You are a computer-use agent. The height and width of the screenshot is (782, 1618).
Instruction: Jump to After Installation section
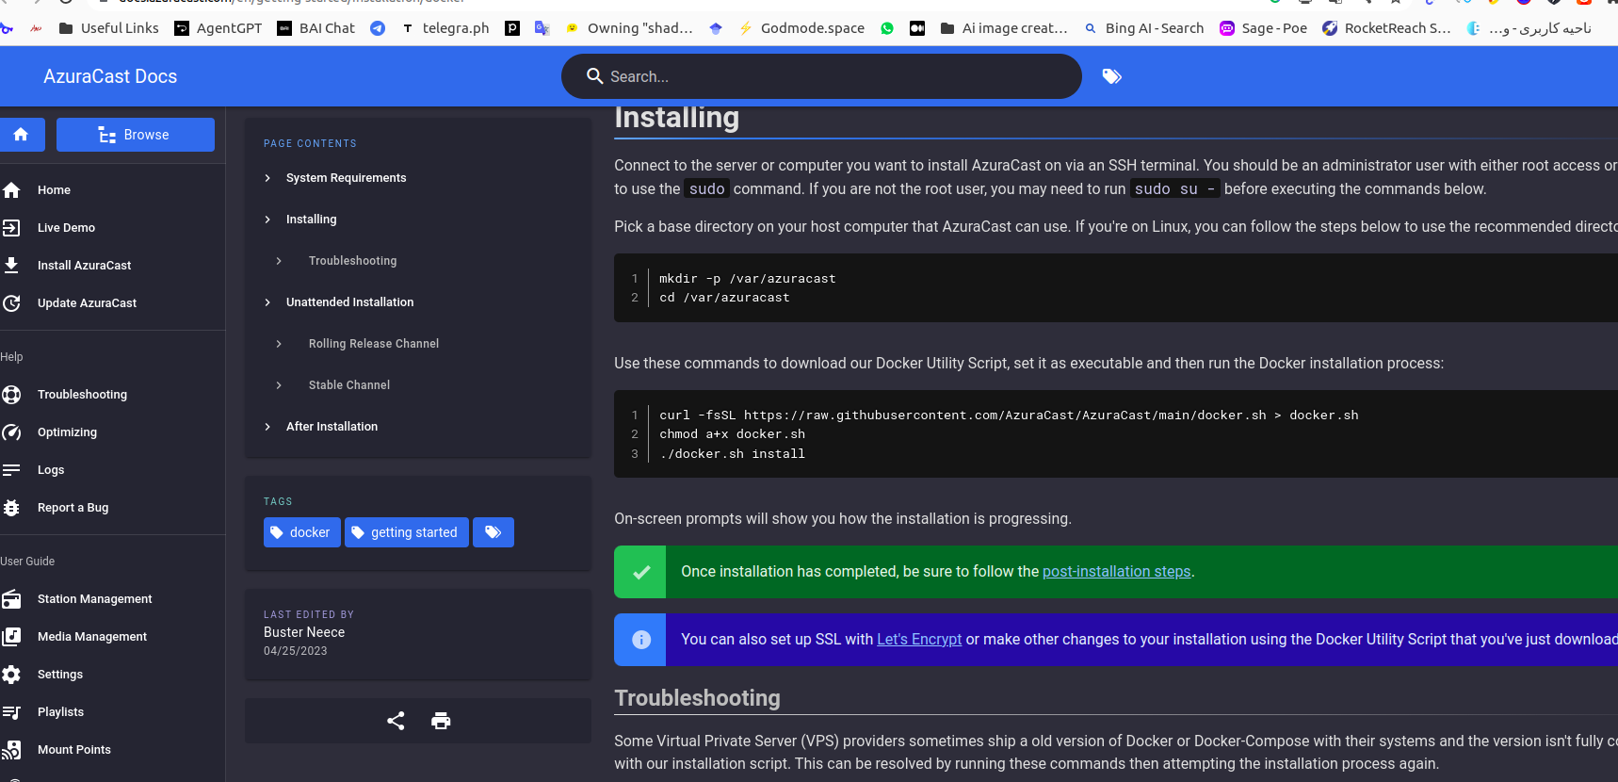click(x=332, y=427)
